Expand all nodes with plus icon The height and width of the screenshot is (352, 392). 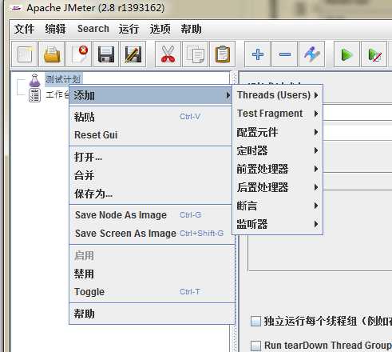(258, 54)
